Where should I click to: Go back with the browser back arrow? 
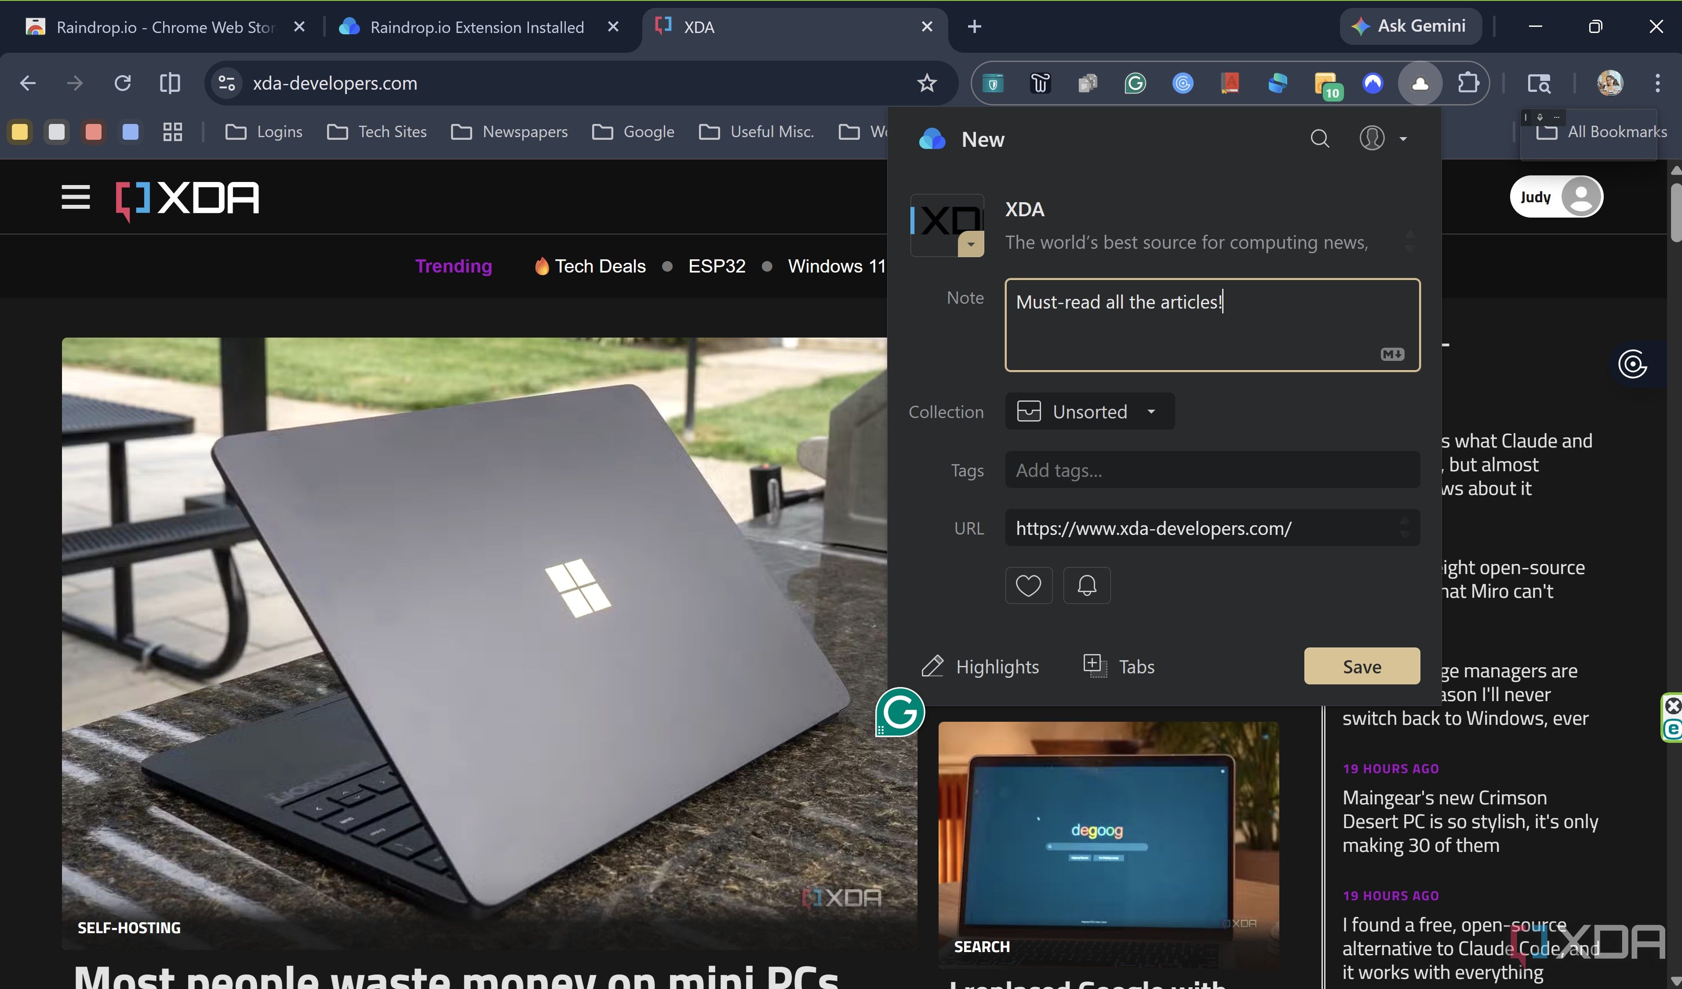27,84
